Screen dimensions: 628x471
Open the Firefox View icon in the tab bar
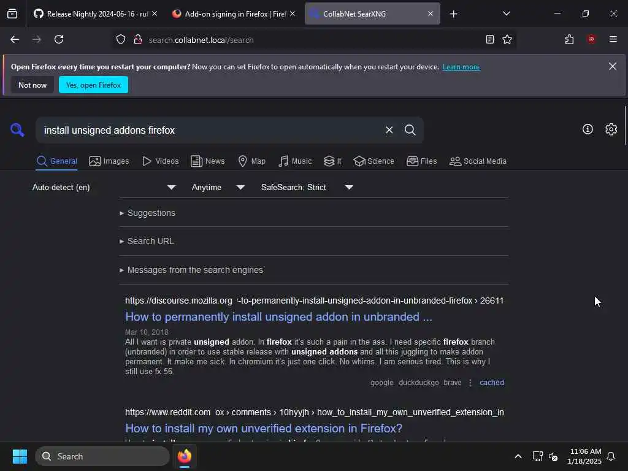coord(12,14)
